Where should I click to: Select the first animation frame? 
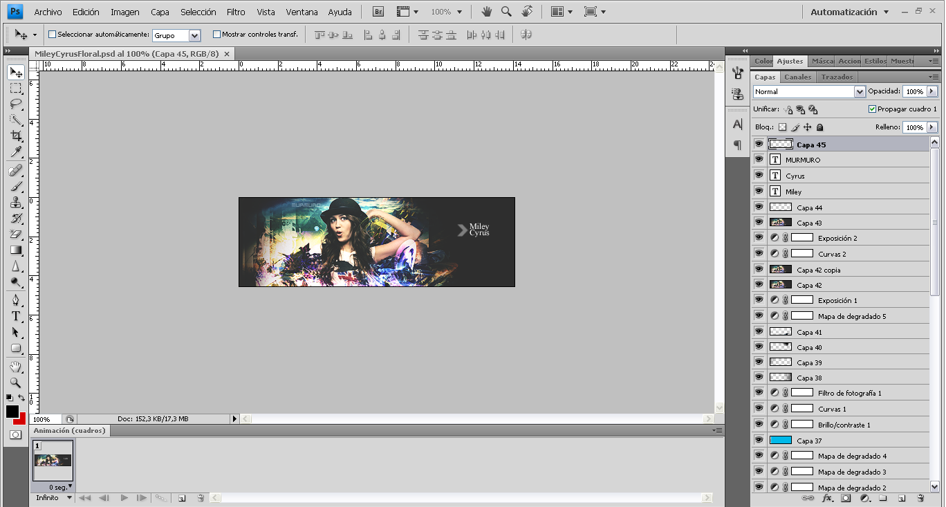pyautogui.click(x=85, y=498)
